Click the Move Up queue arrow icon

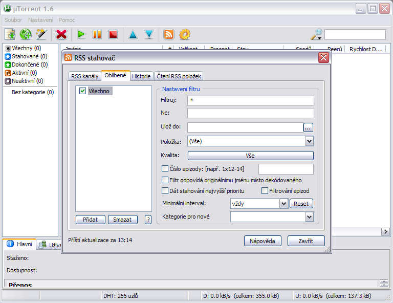click(133, 34)
